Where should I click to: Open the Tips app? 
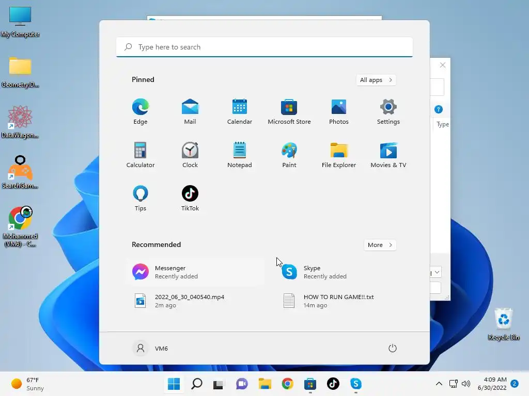click(141, 199)
